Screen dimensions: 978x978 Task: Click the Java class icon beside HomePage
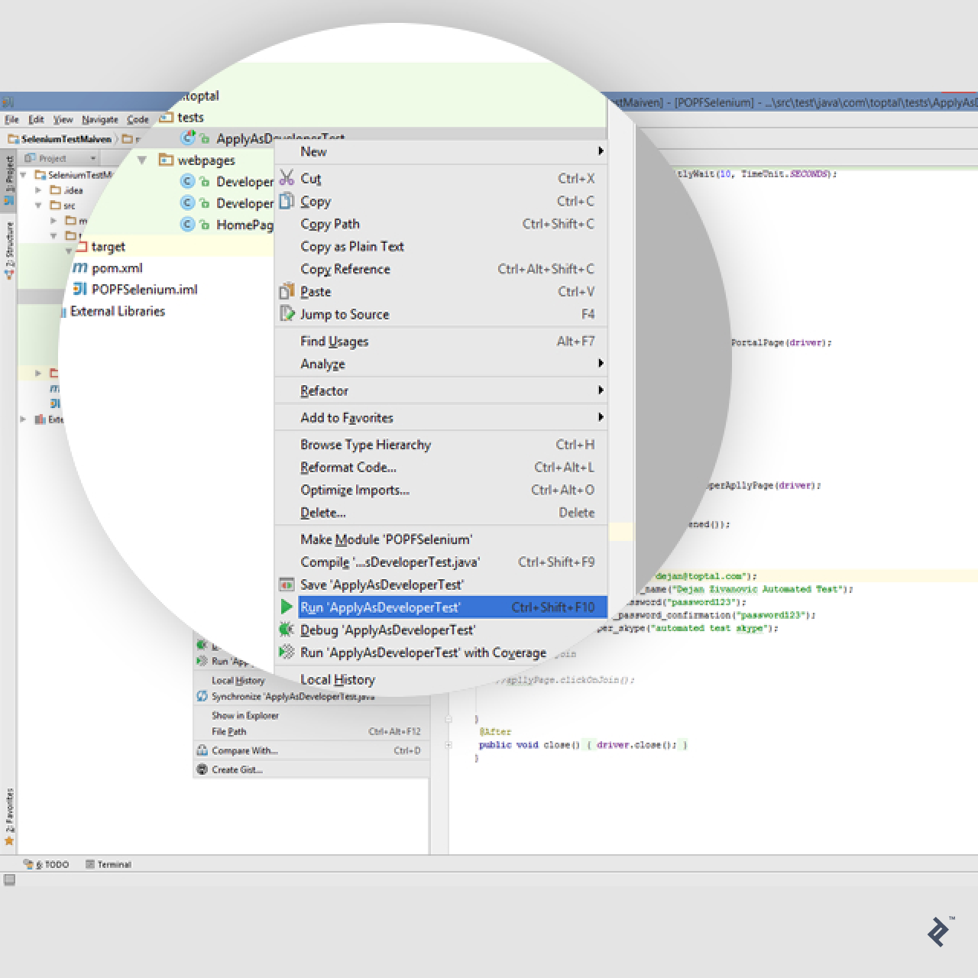pyautogui.click(x=187, y=225)
